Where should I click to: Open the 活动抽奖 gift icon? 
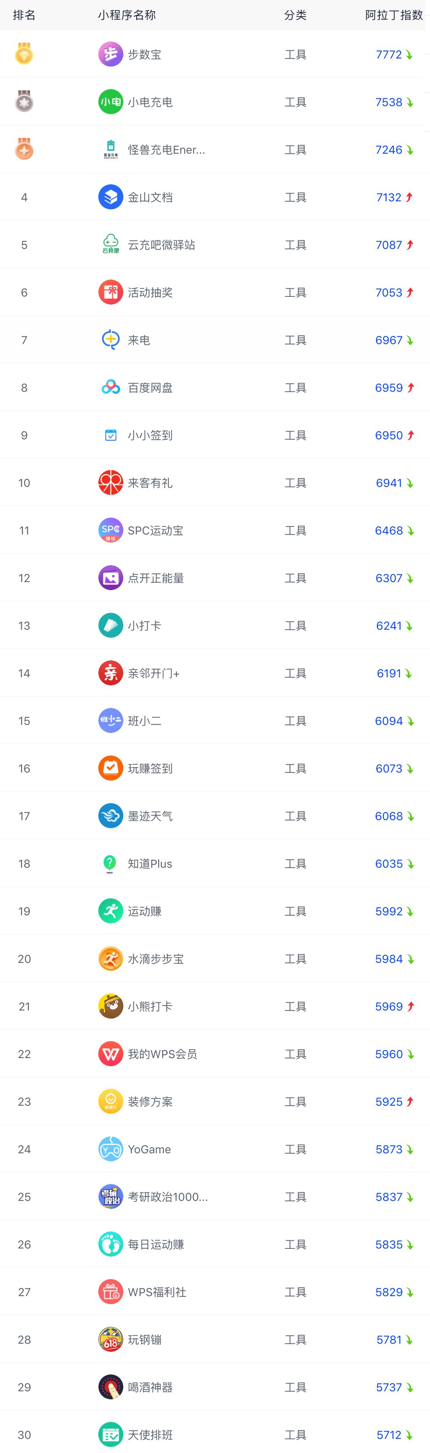pos(110,292)
